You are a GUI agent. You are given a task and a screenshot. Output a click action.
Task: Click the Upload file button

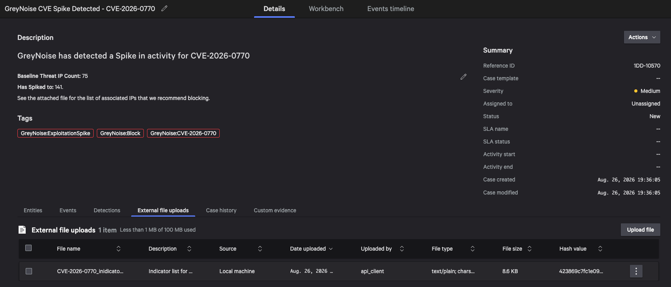click(641, 230)
